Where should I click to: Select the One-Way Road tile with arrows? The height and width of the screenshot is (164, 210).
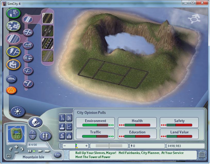click(x=48, y=31)
